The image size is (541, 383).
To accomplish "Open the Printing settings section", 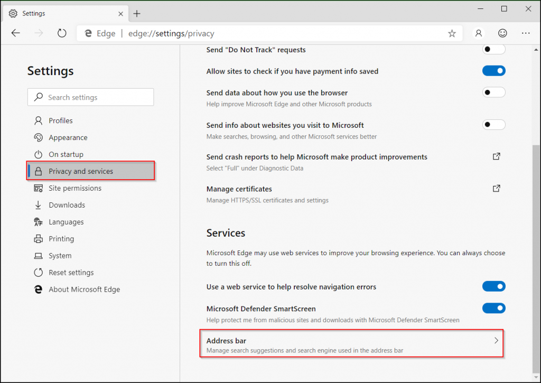I will (62, 239).
